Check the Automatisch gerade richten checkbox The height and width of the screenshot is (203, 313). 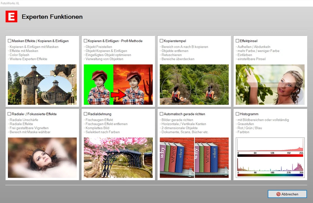[161, 114]
